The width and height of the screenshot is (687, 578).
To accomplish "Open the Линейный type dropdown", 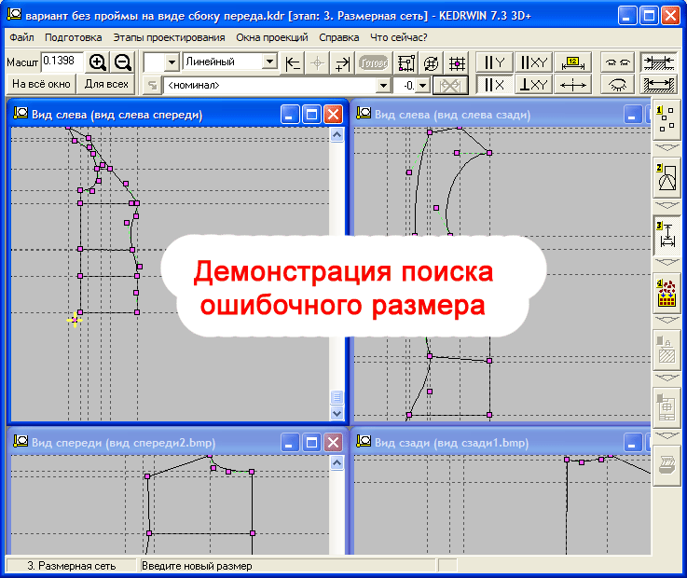I will [270, 62].
